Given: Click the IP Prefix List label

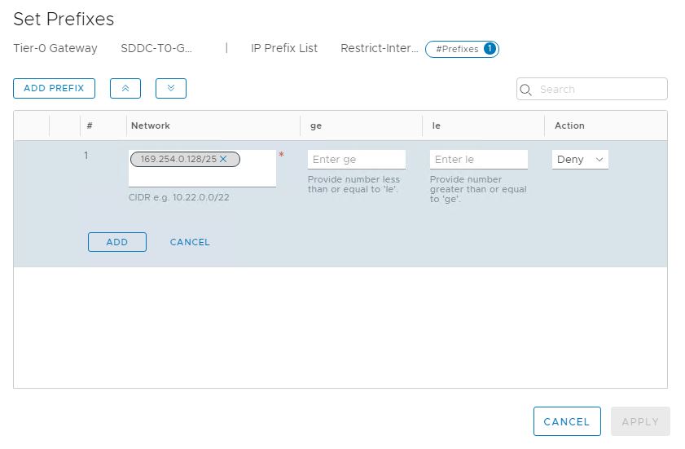Looking at the screenshot, I should click(x=284, y=48).
